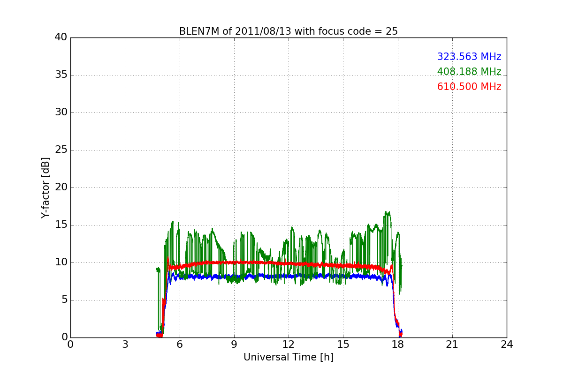The width and height of the screenshot is (563, 375).
Task: Click the x-axis tick label 24
Action: tap(507, 345)
